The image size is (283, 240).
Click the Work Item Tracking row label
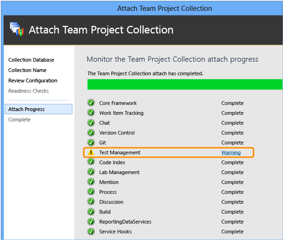coord(121,113)
